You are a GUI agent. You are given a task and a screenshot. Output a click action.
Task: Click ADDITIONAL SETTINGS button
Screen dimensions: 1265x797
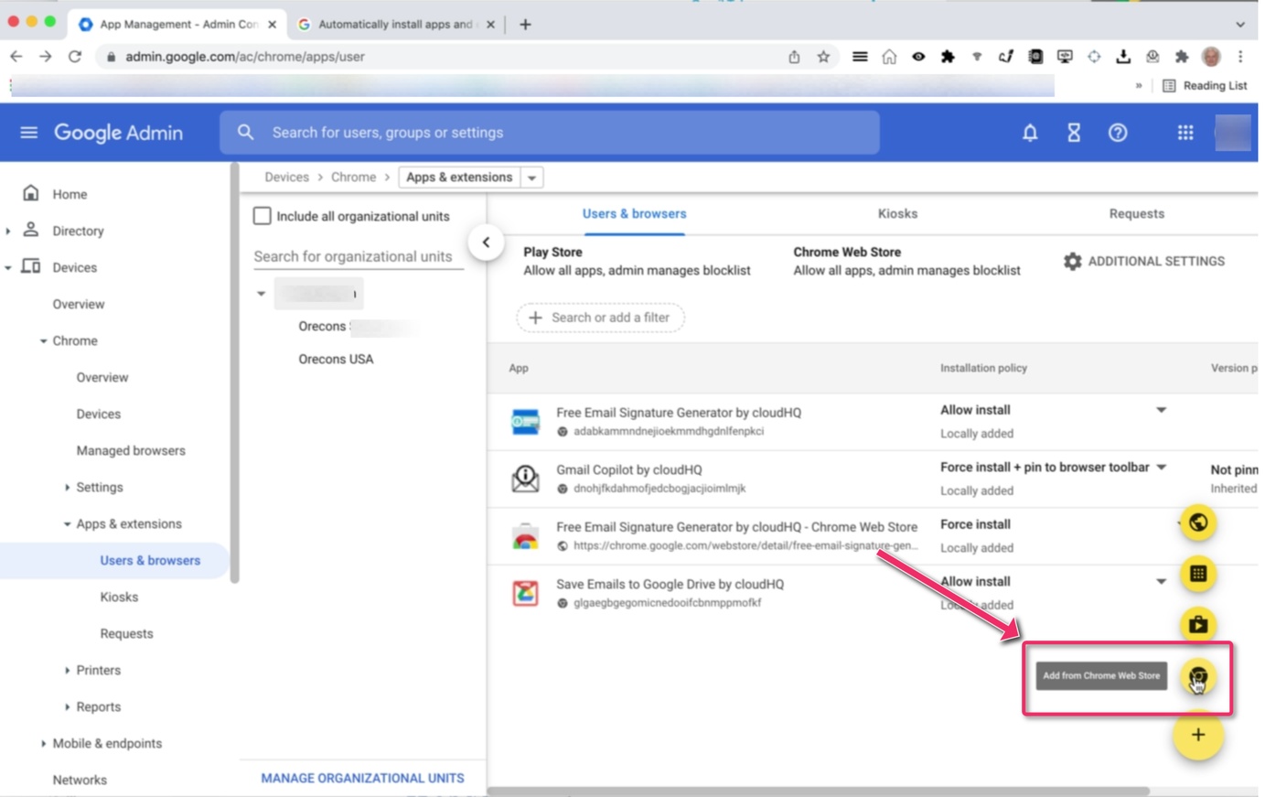coord(1144,262)
